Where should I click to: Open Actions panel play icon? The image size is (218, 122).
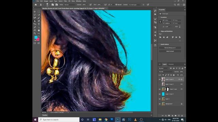[x=155, y=14]
